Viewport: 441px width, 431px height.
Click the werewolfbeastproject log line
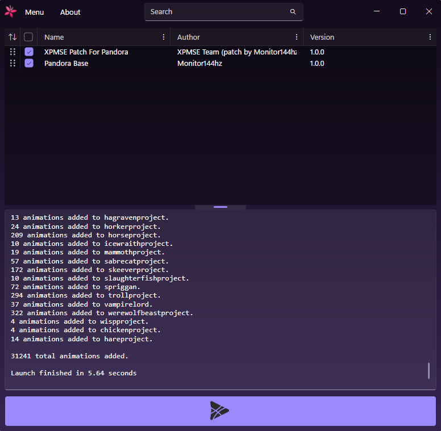tap(102, 313)
